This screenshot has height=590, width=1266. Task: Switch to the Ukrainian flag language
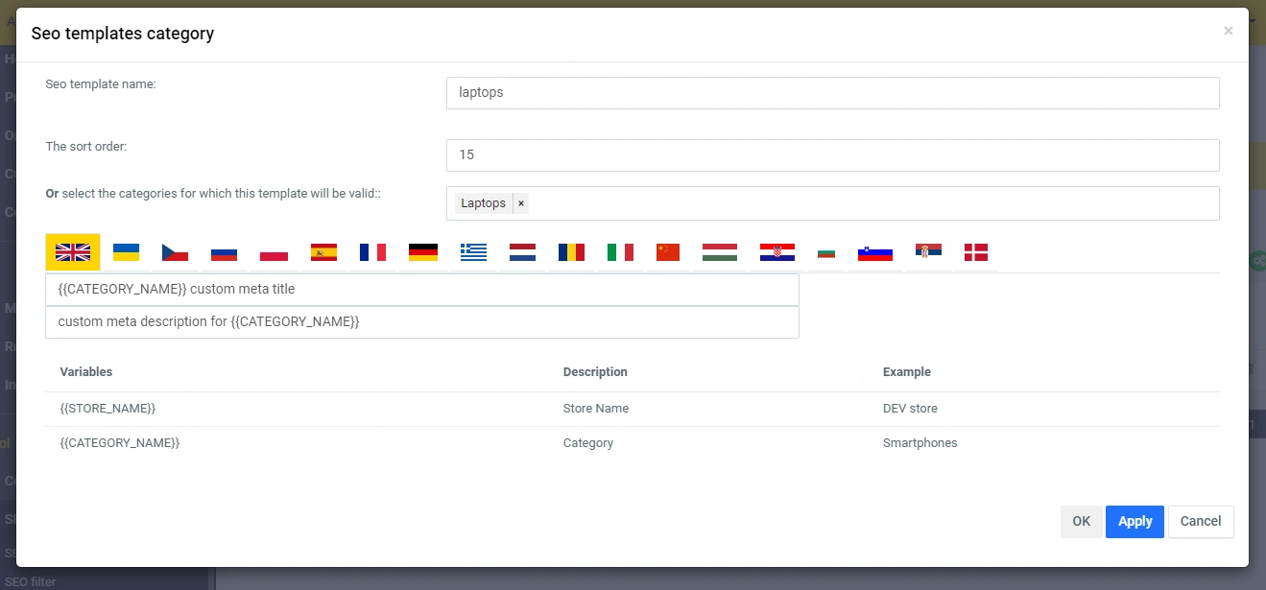click(126, 252)
